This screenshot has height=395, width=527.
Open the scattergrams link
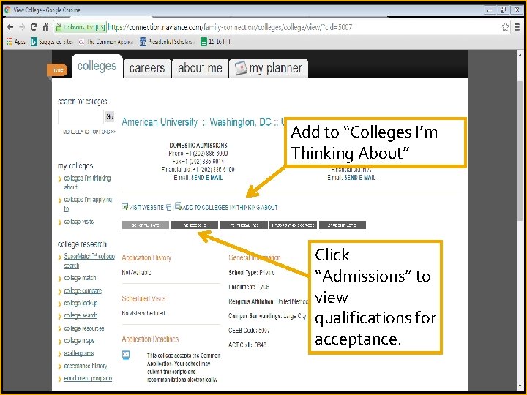[x=78, y=353]
